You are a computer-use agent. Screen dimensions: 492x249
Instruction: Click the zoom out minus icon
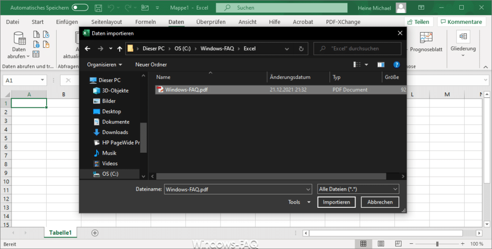(411, 244)
